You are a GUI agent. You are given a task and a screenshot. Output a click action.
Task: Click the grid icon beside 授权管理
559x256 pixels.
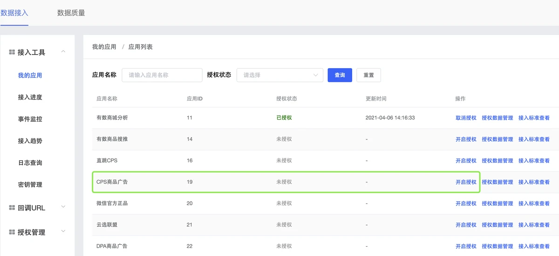click(x=12, y=232)
